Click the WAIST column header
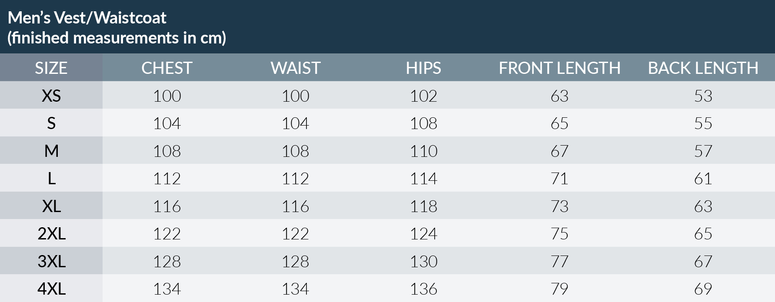Viewport: 775px width, 302px height. pos(296,68)
